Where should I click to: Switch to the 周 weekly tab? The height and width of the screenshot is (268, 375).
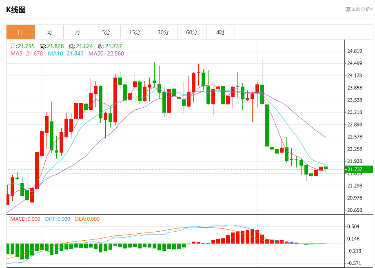point(49,32)
